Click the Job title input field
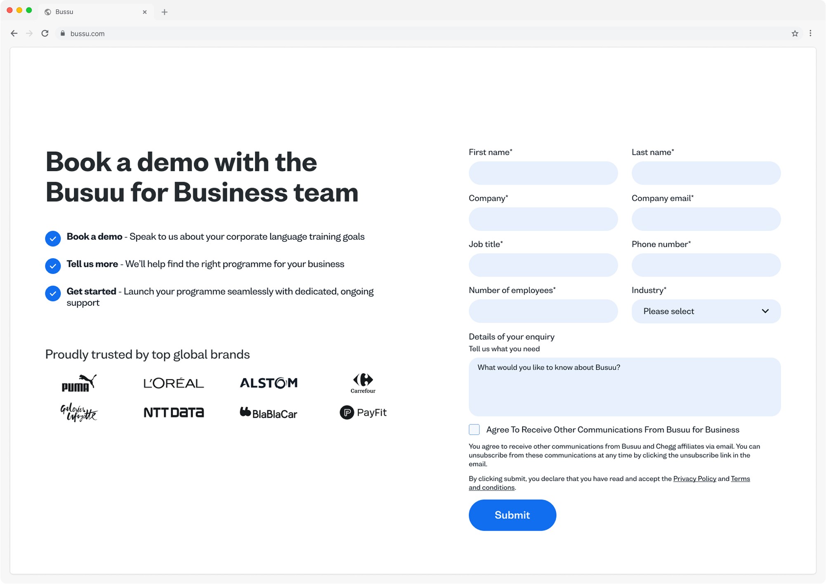This screenshot has width=826, height=584. pyautogui.click(x=543, y=265)
